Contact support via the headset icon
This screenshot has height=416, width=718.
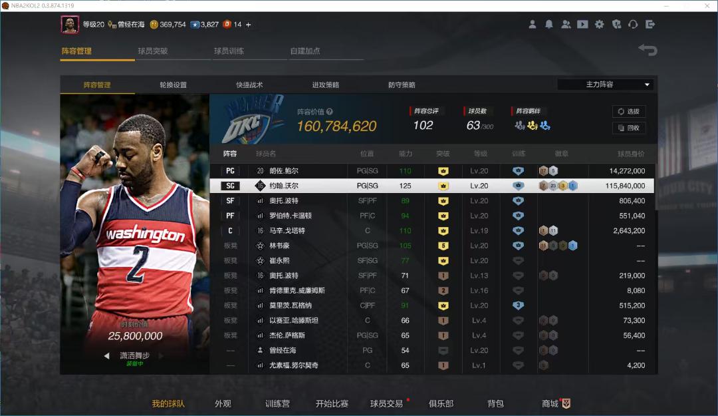[x=633, y=25]
